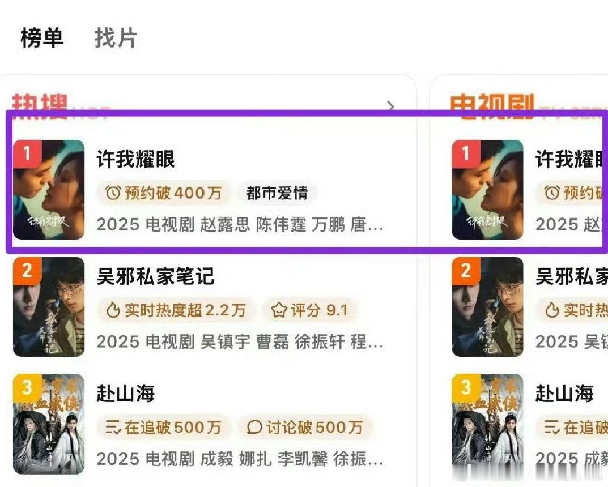Open the 许我耀眼 poster in the 热搜 list
Viewport: 608px width, 487px height.
click(x=49, y=190)
